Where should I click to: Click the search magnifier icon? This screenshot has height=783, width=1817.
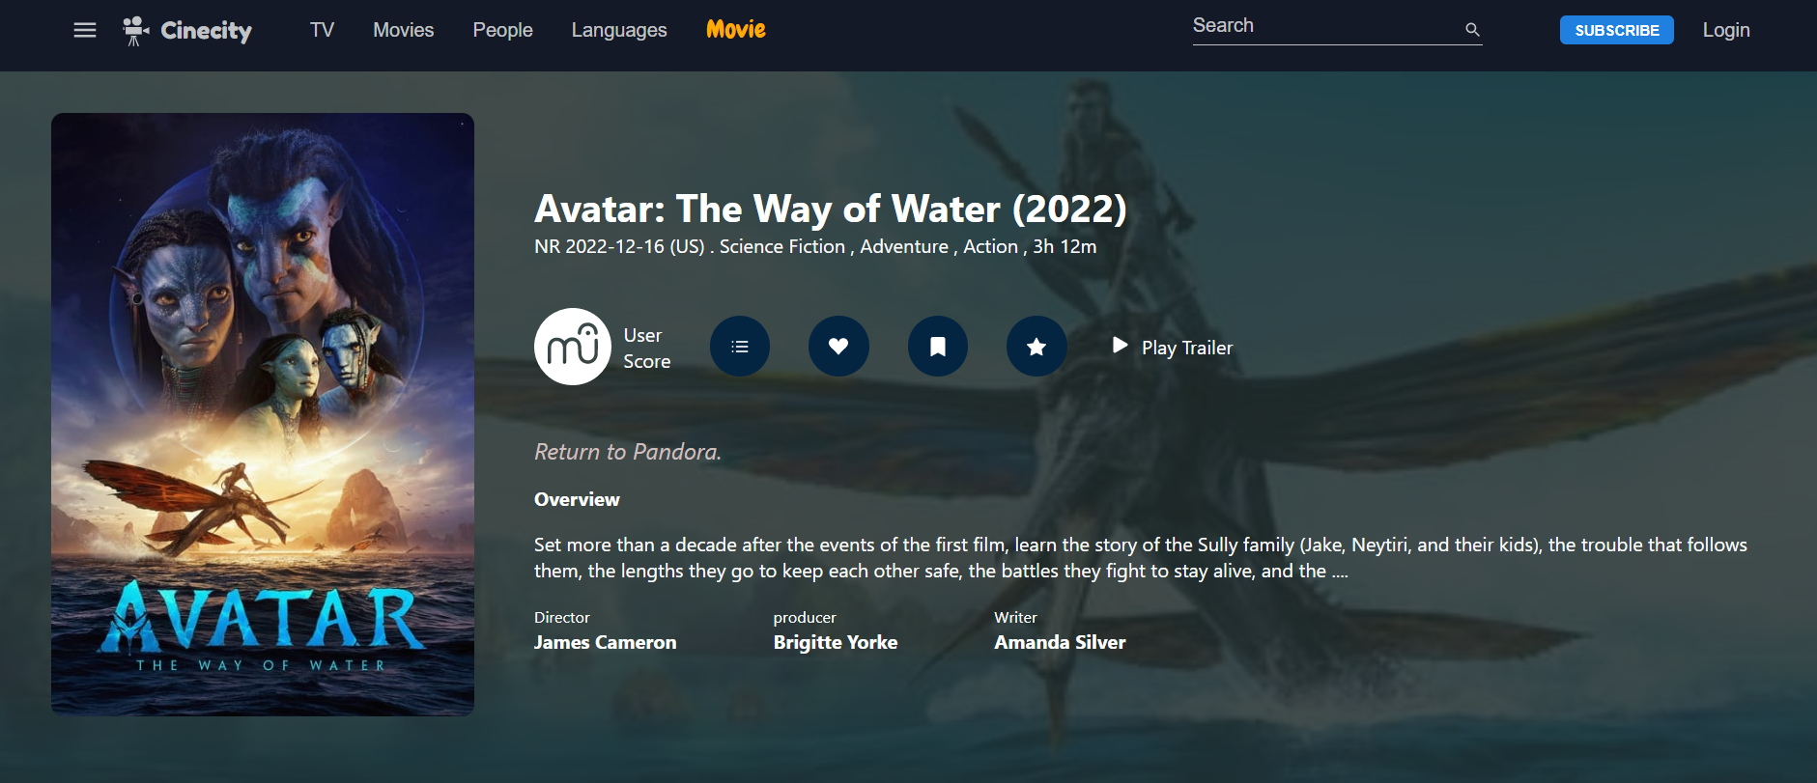click(1472, 30)
